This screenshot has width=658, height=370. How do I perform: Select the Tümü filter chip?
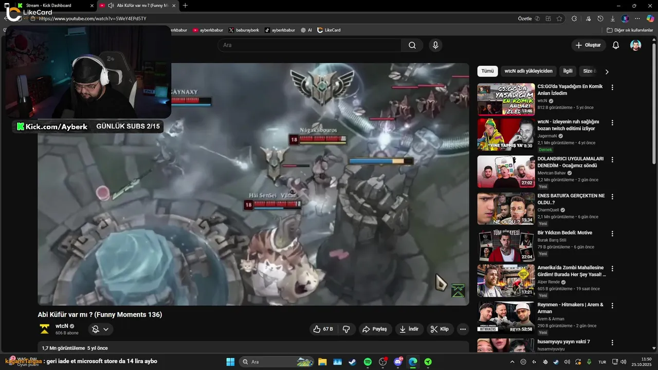pyautogui.click(x=487, y=71)
